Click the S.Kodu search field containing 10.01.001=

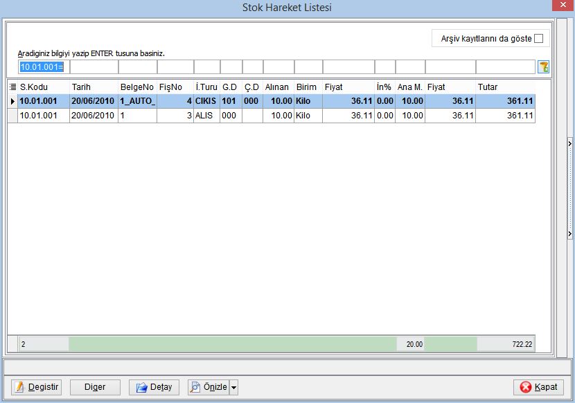pos(44,67)
